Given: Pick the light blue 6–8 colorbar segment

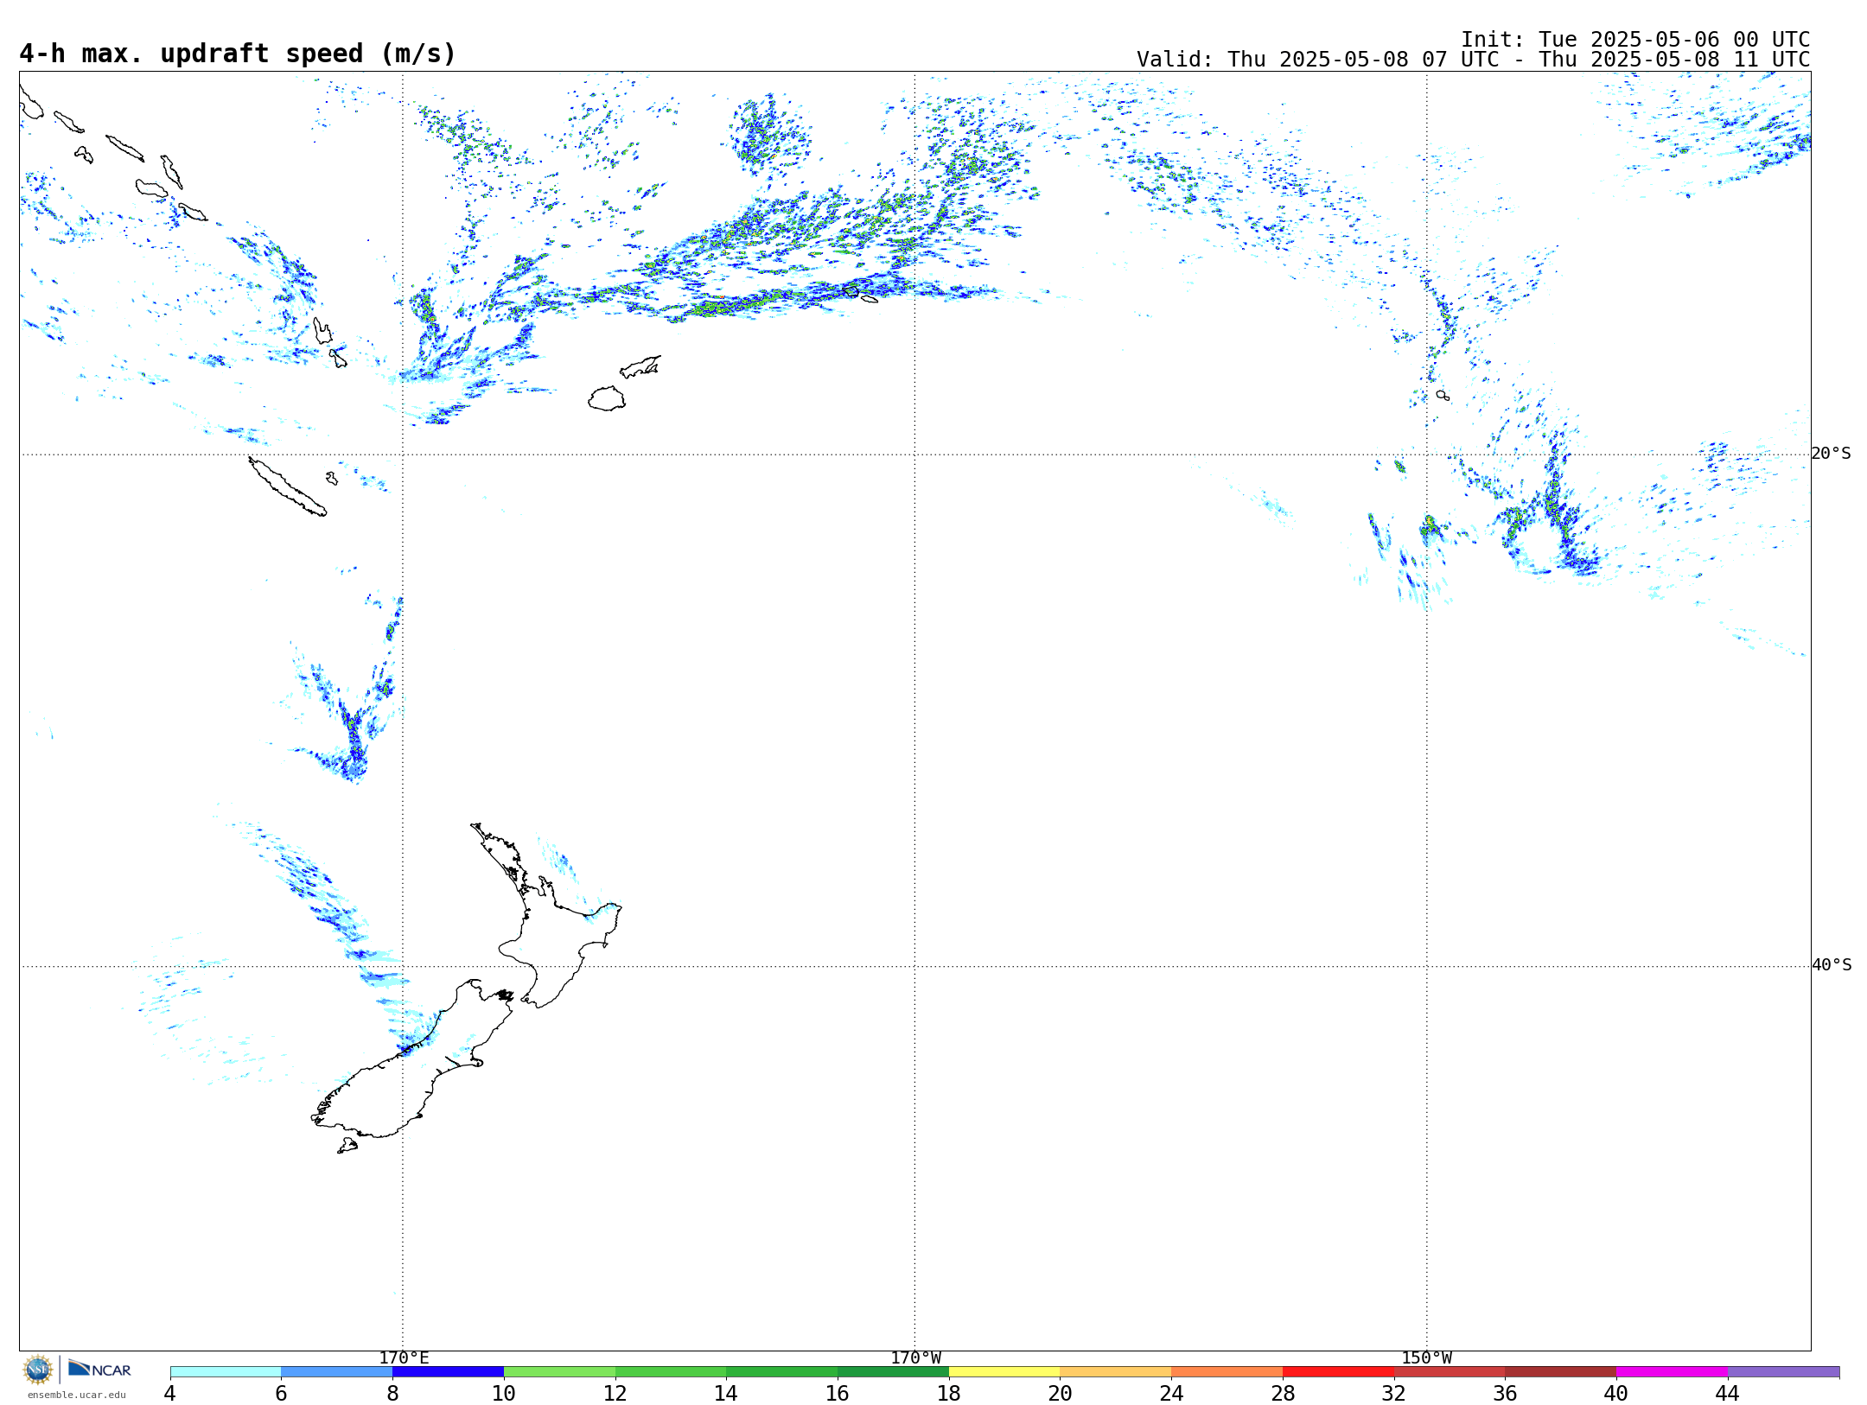Looking at the screenshot, I should tap(337, 1371).
